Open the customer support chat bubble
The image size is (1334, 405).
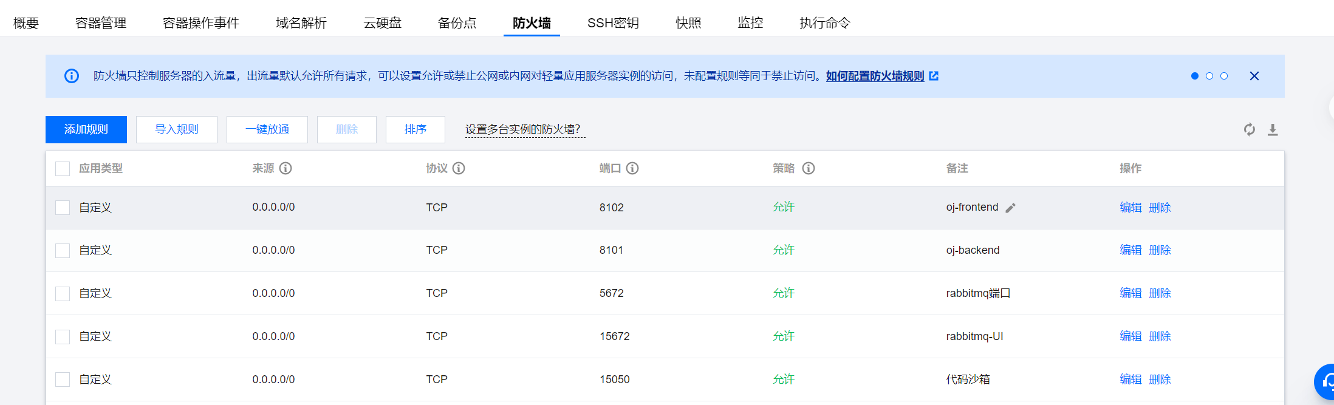pos(1324,382)
